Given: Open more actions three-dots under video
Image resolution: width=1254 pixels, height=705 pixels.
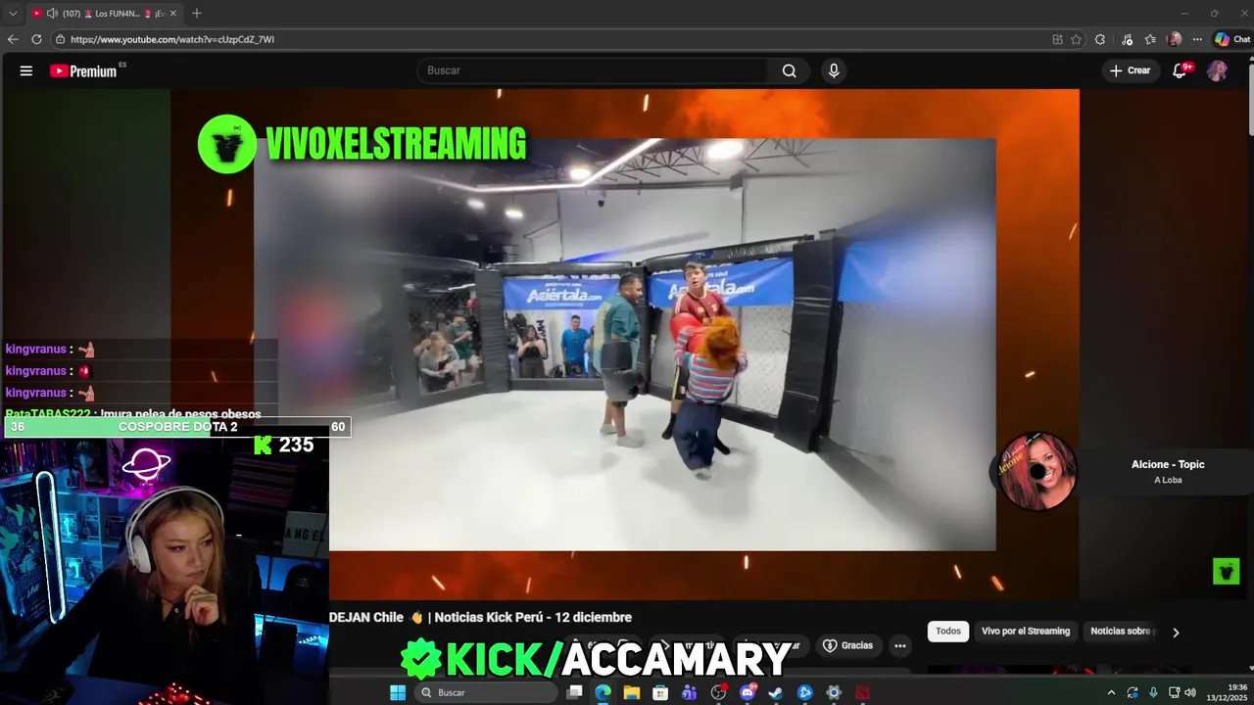Looking at the screenshot, I should tap(899, 645).
